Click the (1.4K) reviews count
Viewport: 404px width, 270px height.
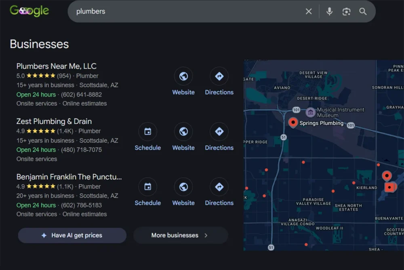point(65,131)
